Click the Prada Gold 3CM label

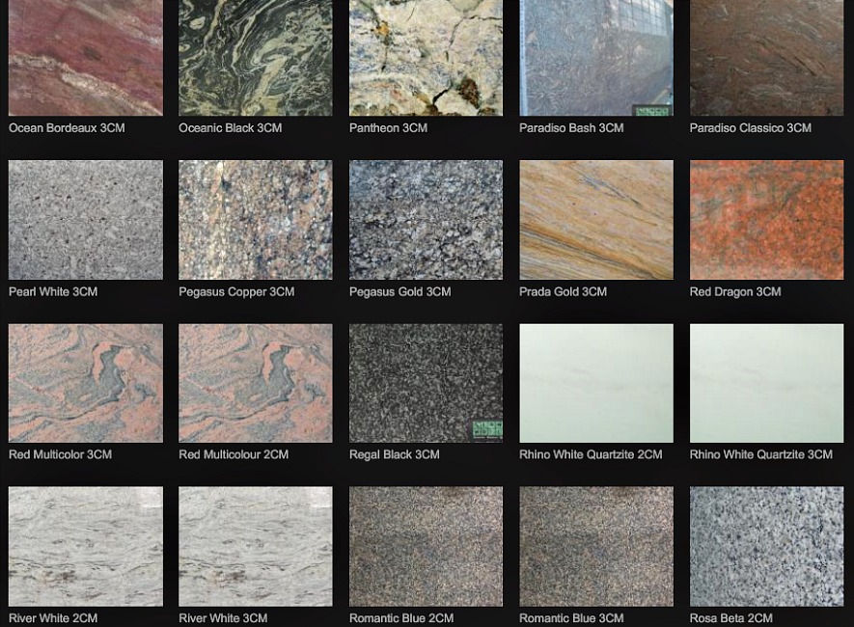tap(564, 291)
